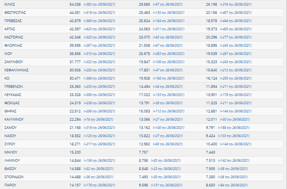Click the ΦΩΚΙΔΑΣ region name
Image resolution: width=287 pixels, height=189 pixels.
(x=12, y=103)
